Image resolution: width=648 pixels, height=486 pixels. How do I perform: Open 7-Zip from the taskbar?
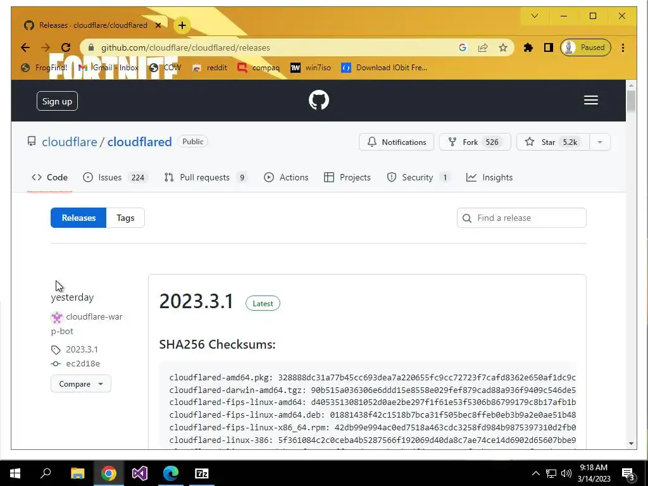coord(202,473)
